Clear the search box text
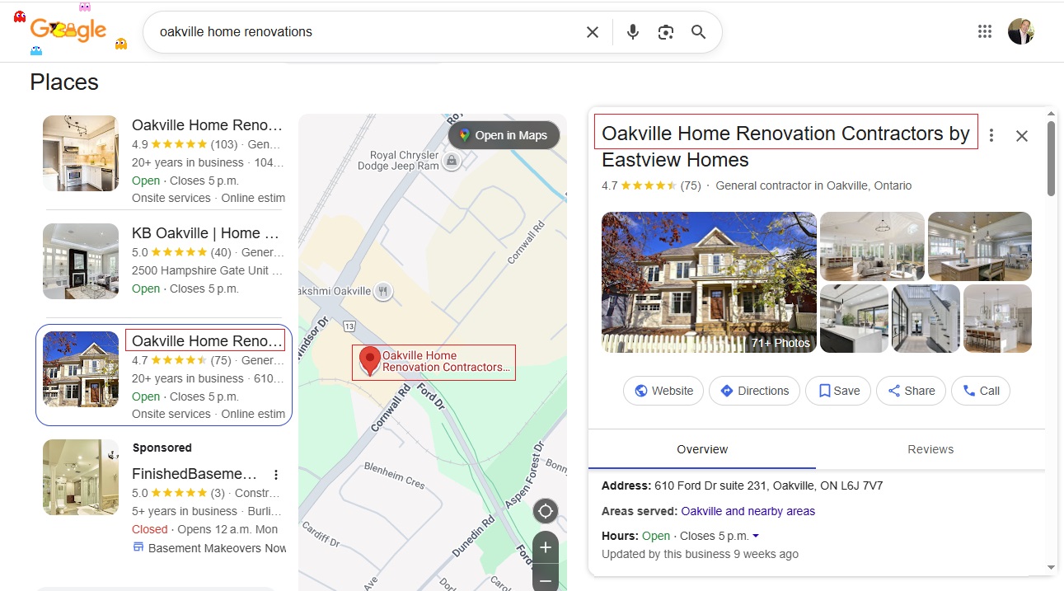Screen dimensions: 1064x591 593,32
